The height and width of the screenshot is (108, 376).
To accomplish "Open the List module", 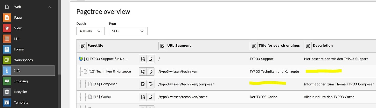I will [17, 39].
